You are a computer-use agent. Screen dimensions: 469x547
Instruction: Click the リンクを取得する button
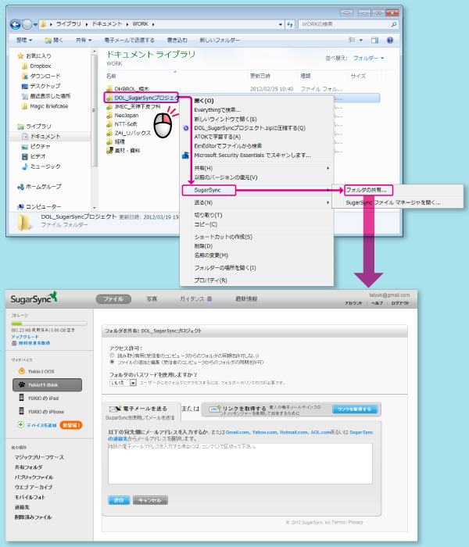point(355,409)
